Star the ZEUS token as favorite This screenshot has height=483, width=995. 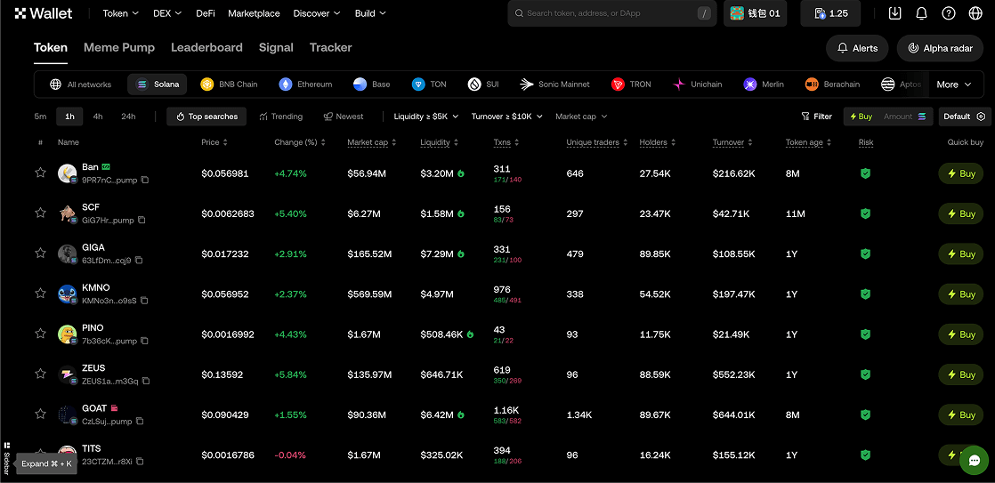[41, 374]
